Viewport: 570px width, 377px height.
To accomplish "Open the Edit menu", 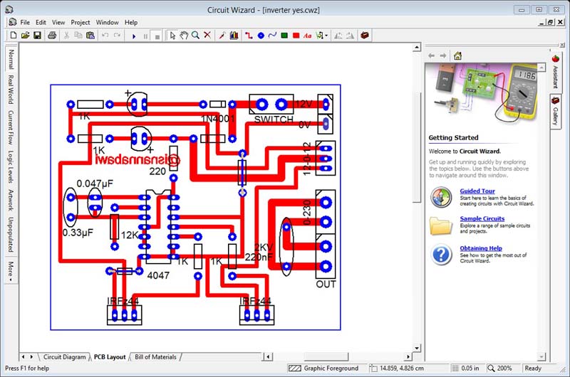I will [41, 23].
